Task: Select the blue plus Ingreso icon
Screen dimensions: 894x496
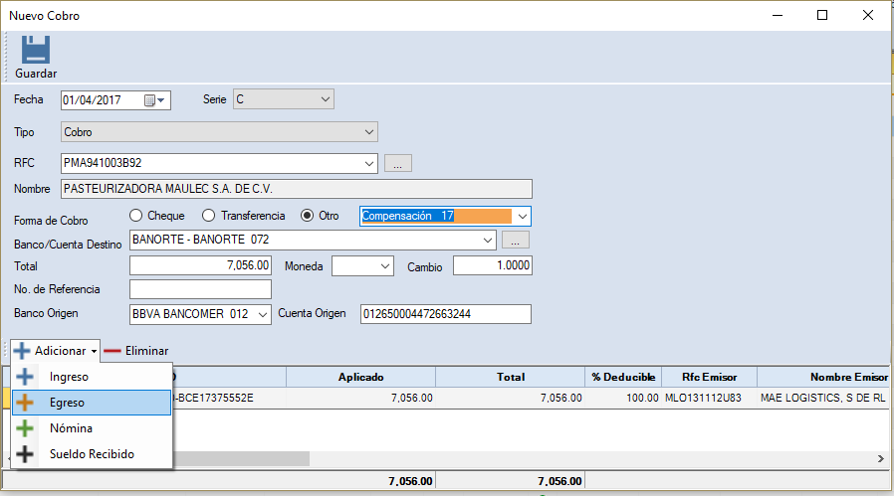Action: [25, 377]
